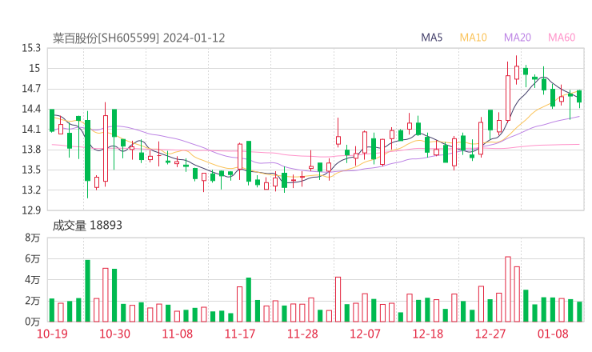
Task: Click the MA20 legend label
Action: pyautogui.click(x=518, y=38)
